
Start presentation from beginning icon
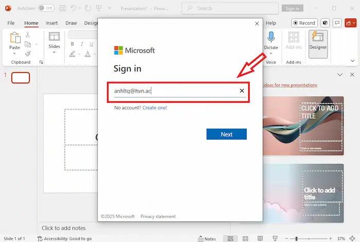[99, 8]
